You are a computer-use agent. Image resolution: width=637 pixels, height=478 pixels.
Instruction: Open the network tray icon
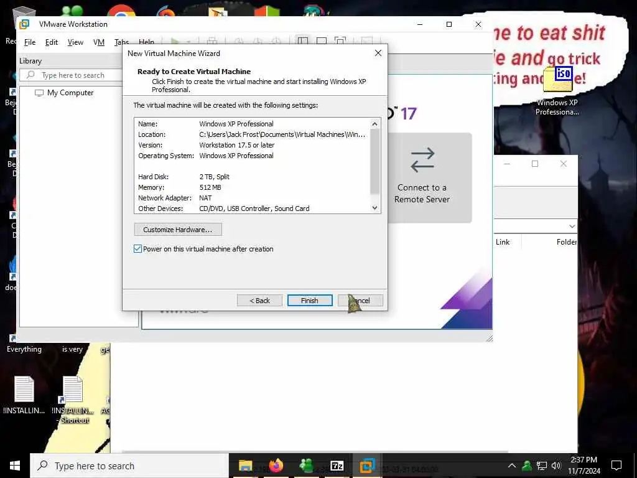coord(542,466)
